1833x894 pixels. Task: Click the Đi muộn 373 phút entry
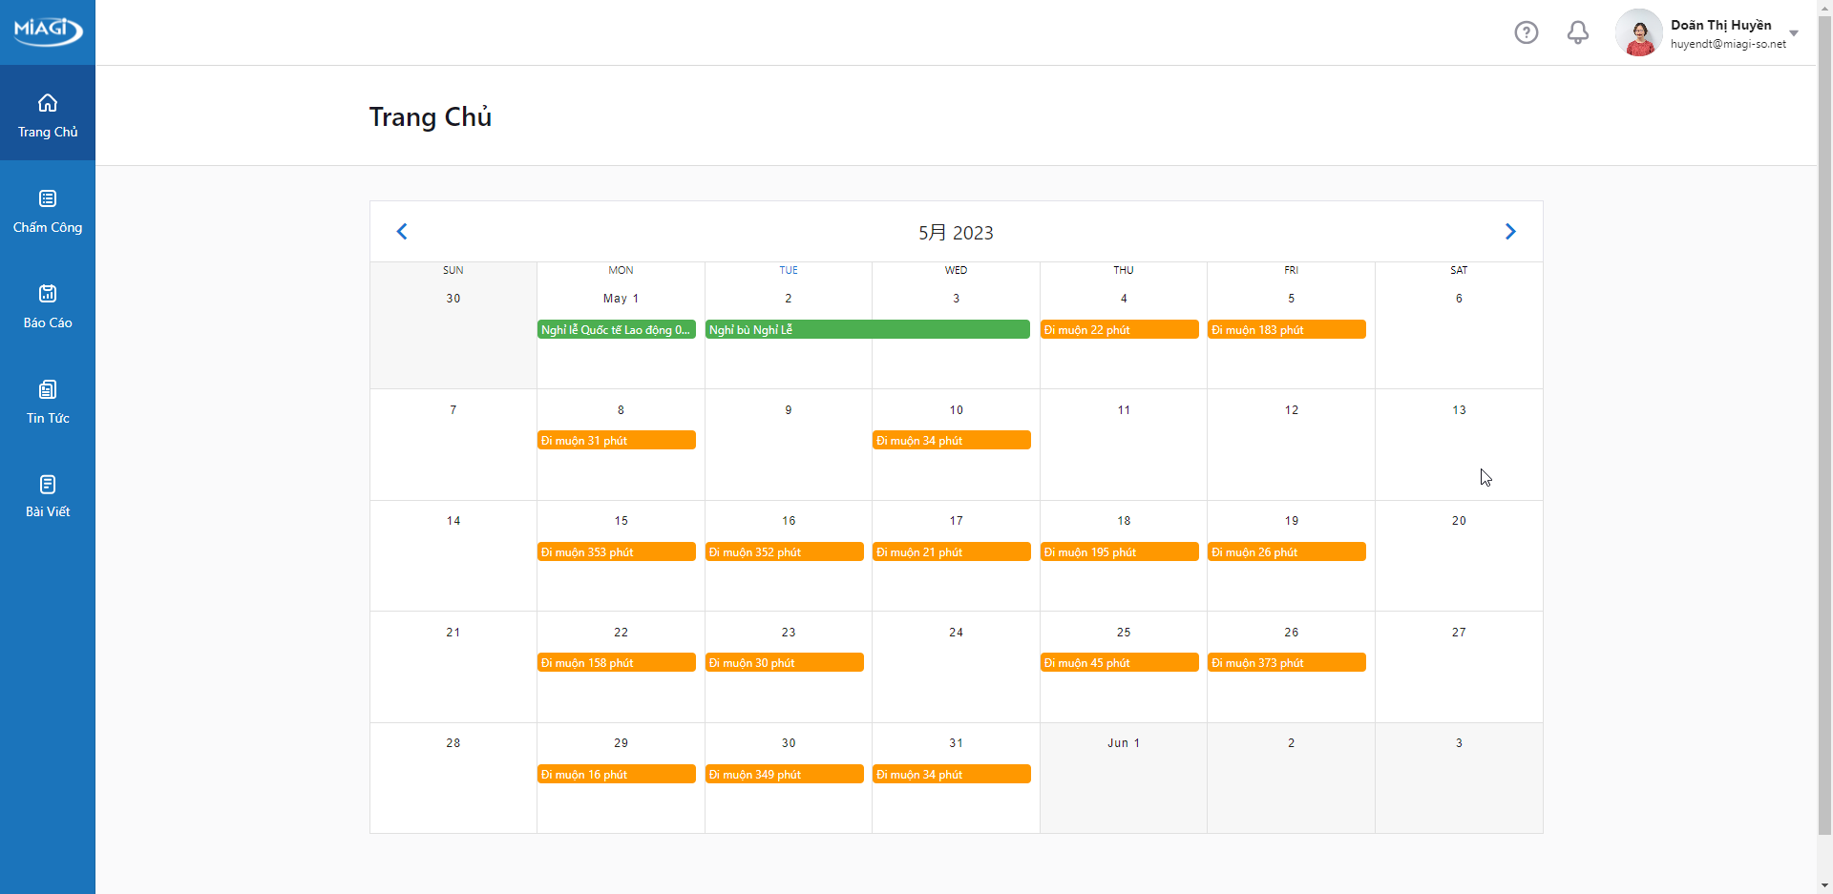[1286, 663]
